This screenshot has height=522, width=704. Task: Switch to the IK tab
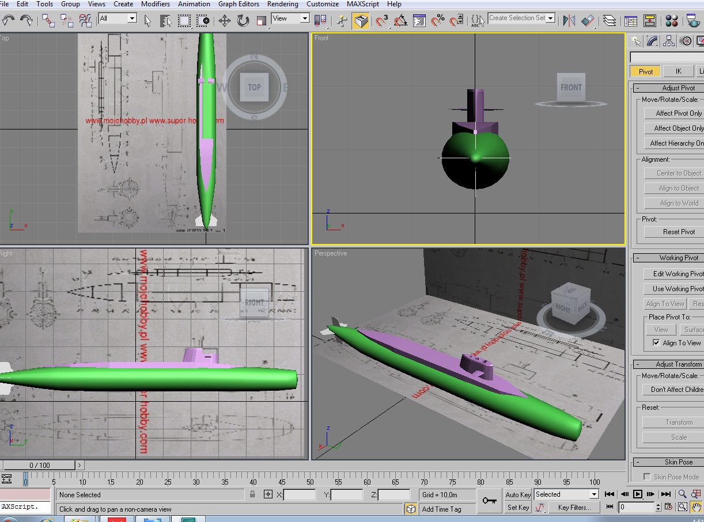tap(678, 71)
